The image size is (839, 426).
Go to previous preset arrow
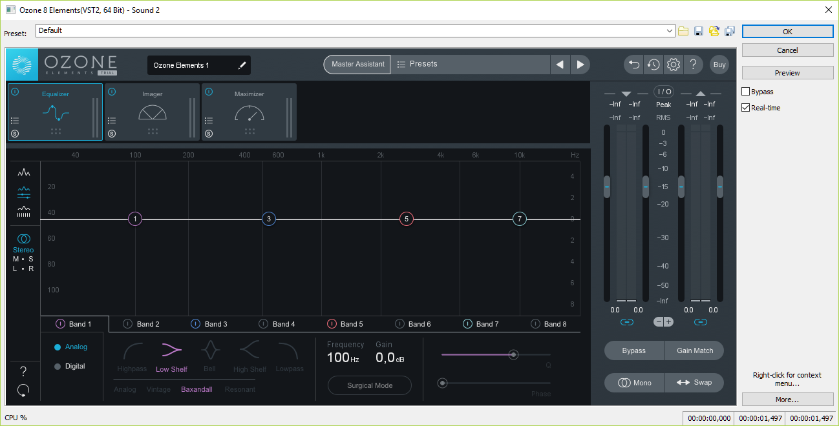tap(560, 65)
